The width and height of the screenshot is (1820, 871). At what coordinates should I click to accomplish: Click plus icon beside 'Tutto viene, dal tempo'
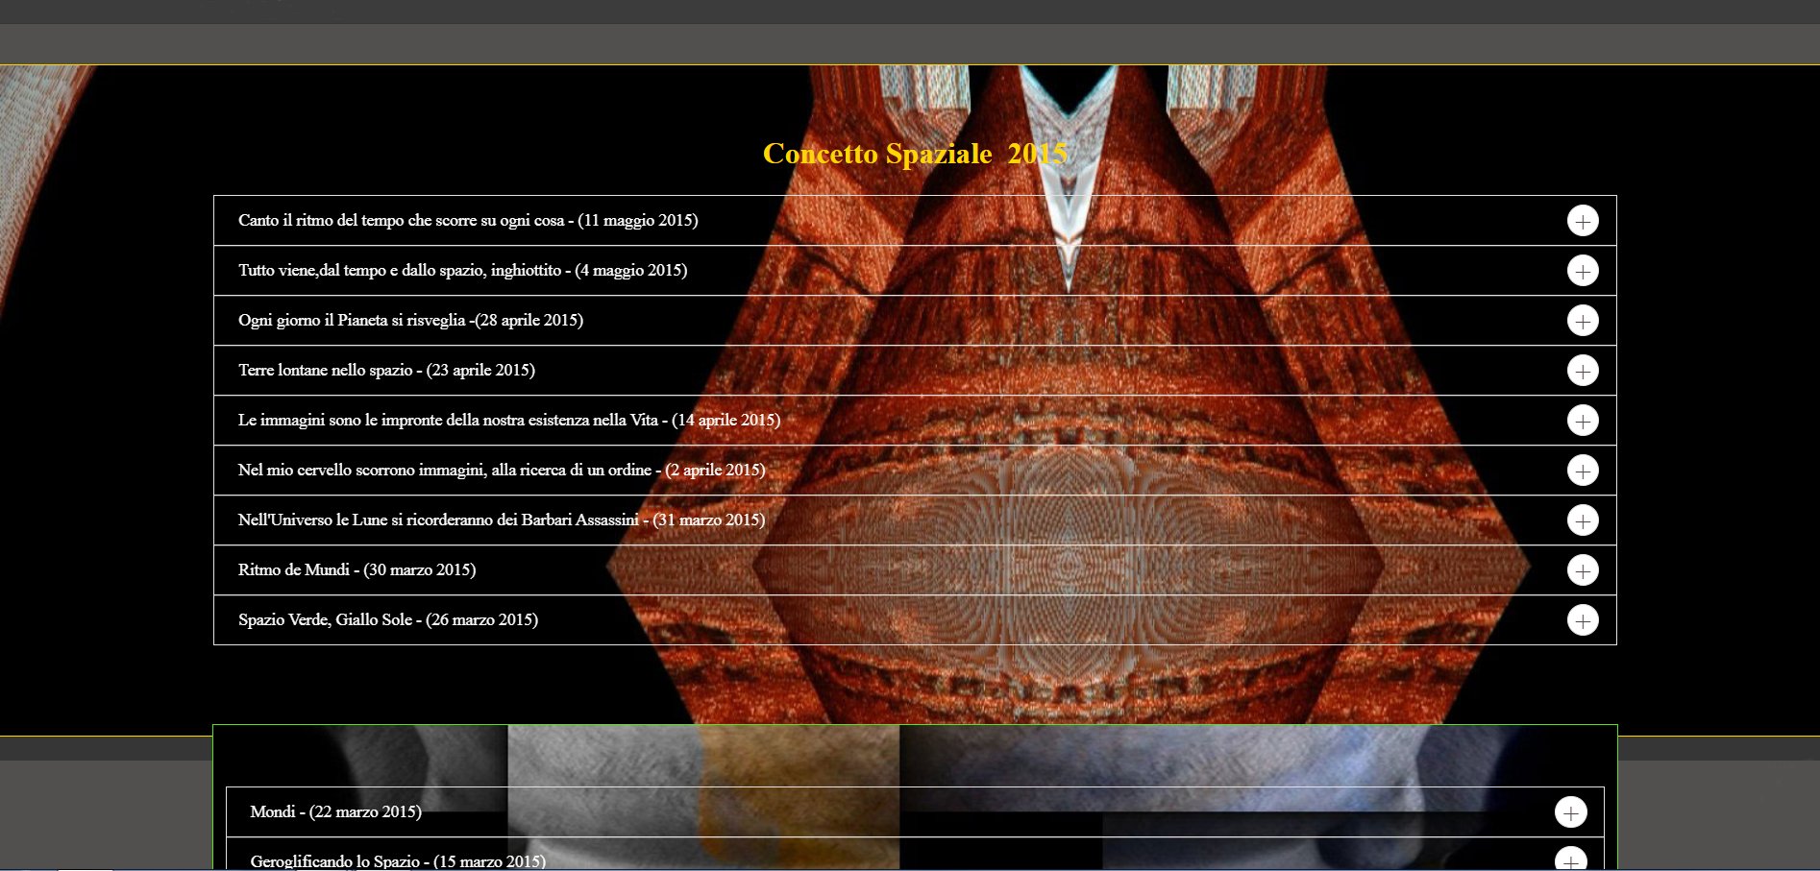[1582, 271]
